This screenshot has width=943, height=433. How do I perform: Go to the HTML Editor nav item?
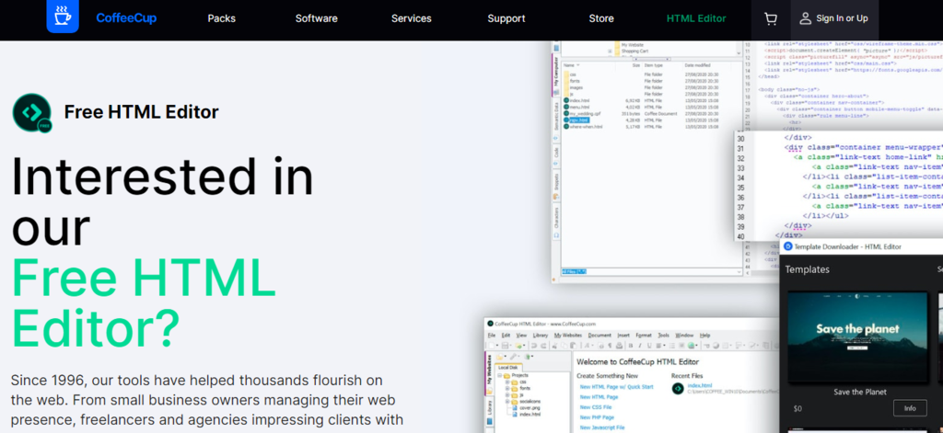click(x=696, y=18)
